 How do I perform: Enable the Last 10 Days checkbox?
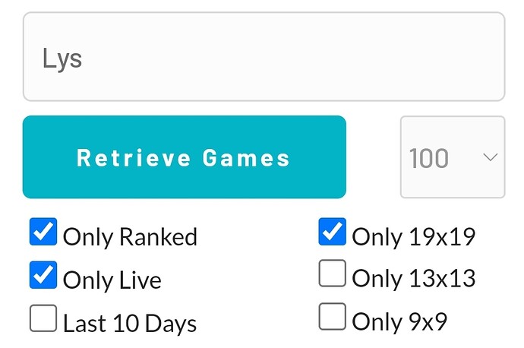(x=43, y=318)
